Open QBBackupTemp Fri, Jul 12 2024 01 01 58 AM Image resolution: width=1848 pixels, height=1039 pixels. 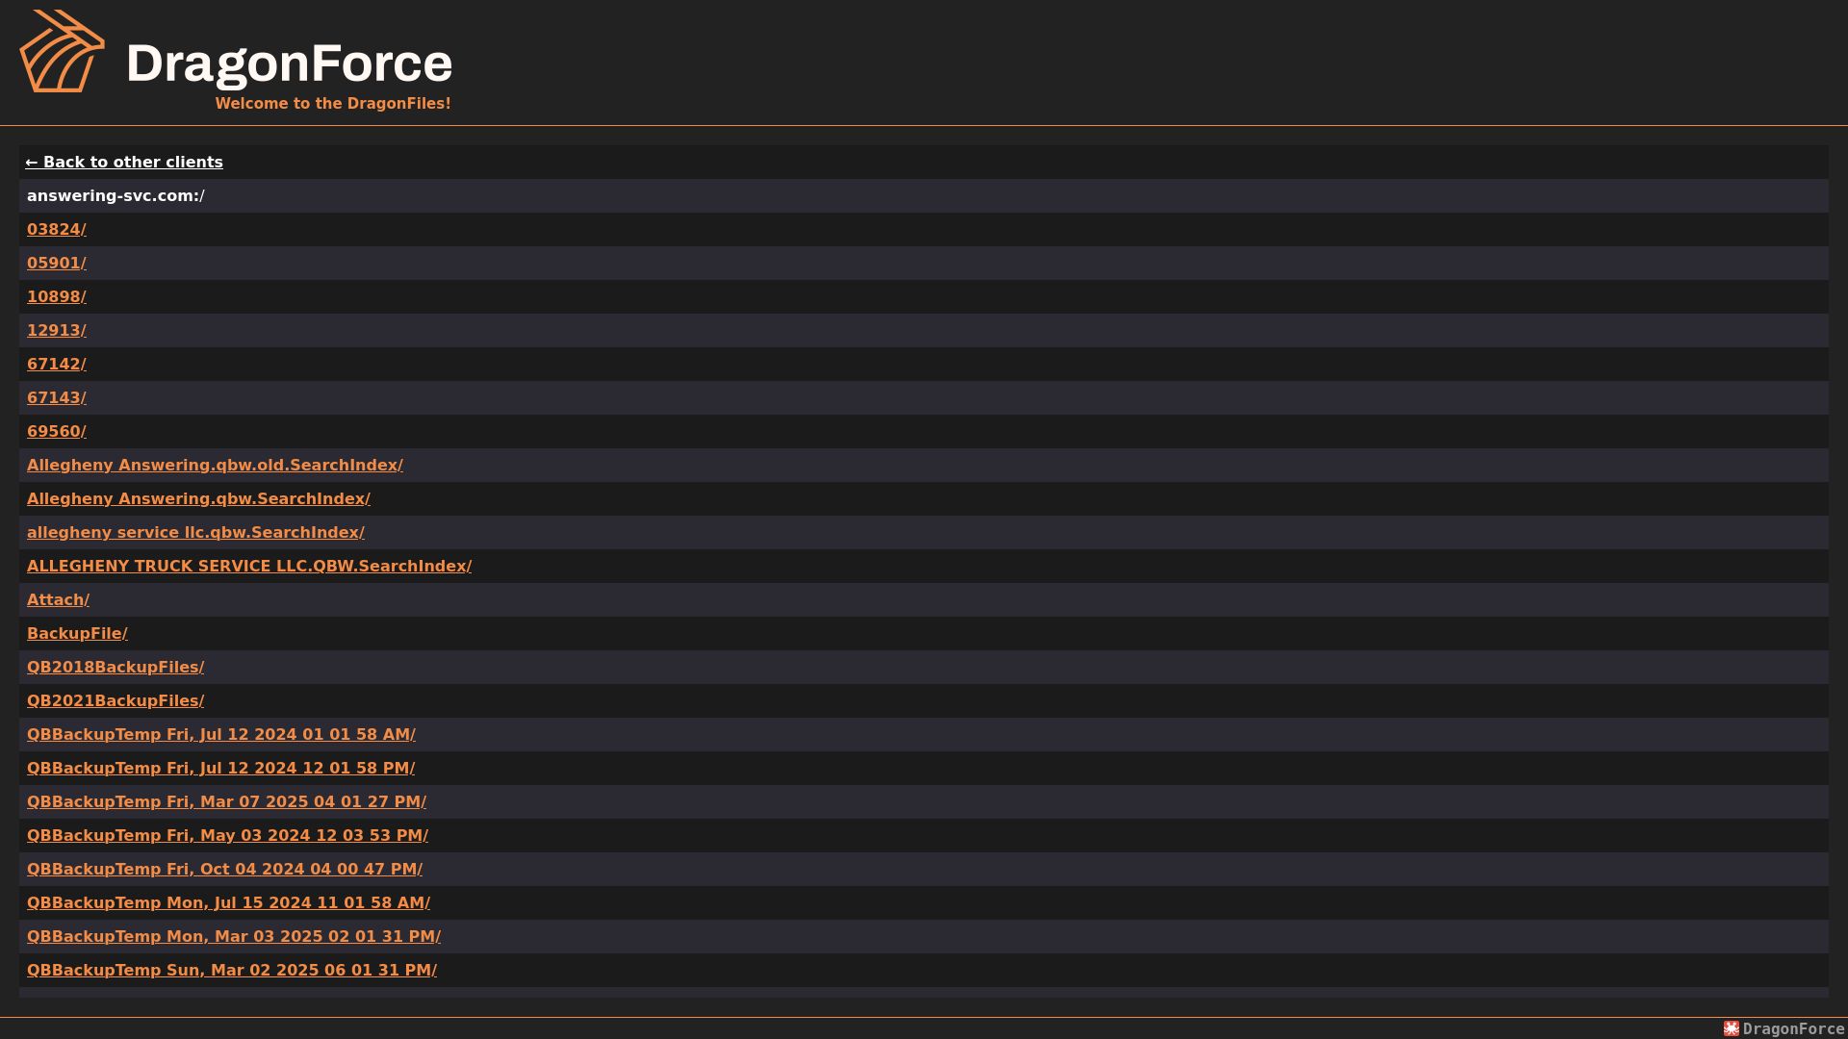pos(221,734)
